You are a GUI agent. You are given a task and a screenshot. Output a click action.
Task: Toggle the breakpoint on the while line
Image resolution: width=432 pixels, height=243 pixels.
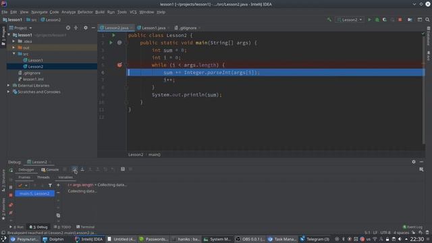click(119, 65)
